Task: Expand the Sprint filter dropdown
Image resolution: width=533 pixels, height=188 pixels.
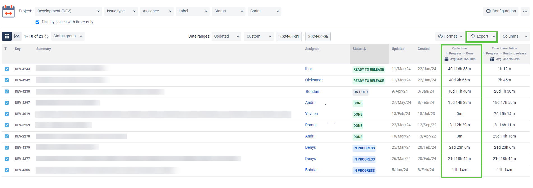Action: [265, 11]
